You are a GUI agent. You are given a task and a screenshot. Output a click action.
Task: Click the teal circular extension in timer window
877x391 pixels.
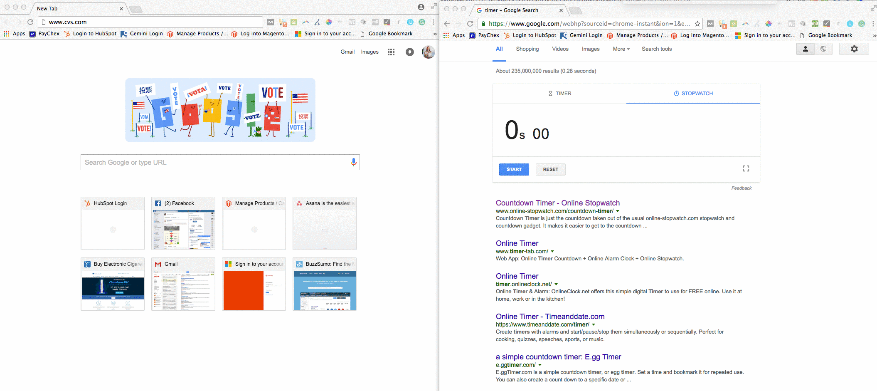click(862, 24)
